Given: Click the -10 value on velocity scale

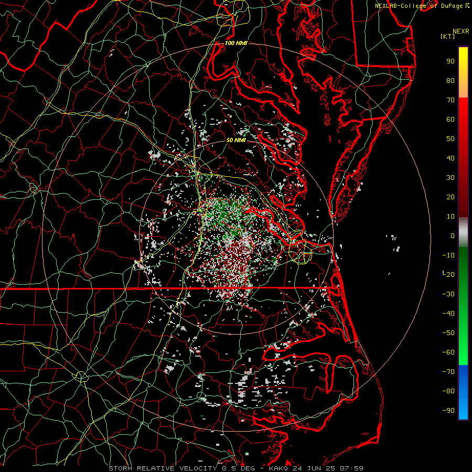Looking at the screenshot, I should [x=448, y=255].
